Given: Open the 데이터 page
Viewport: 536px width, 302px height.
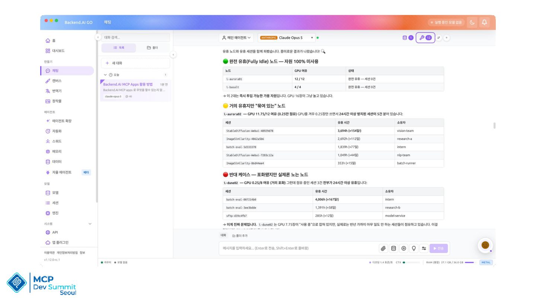Looking at the screenshot, I should tap(67, 162).
